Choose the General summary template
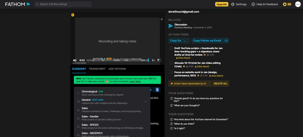Viewport: 303px width, 137px height. pyautogui.click(x=112, y=101)
